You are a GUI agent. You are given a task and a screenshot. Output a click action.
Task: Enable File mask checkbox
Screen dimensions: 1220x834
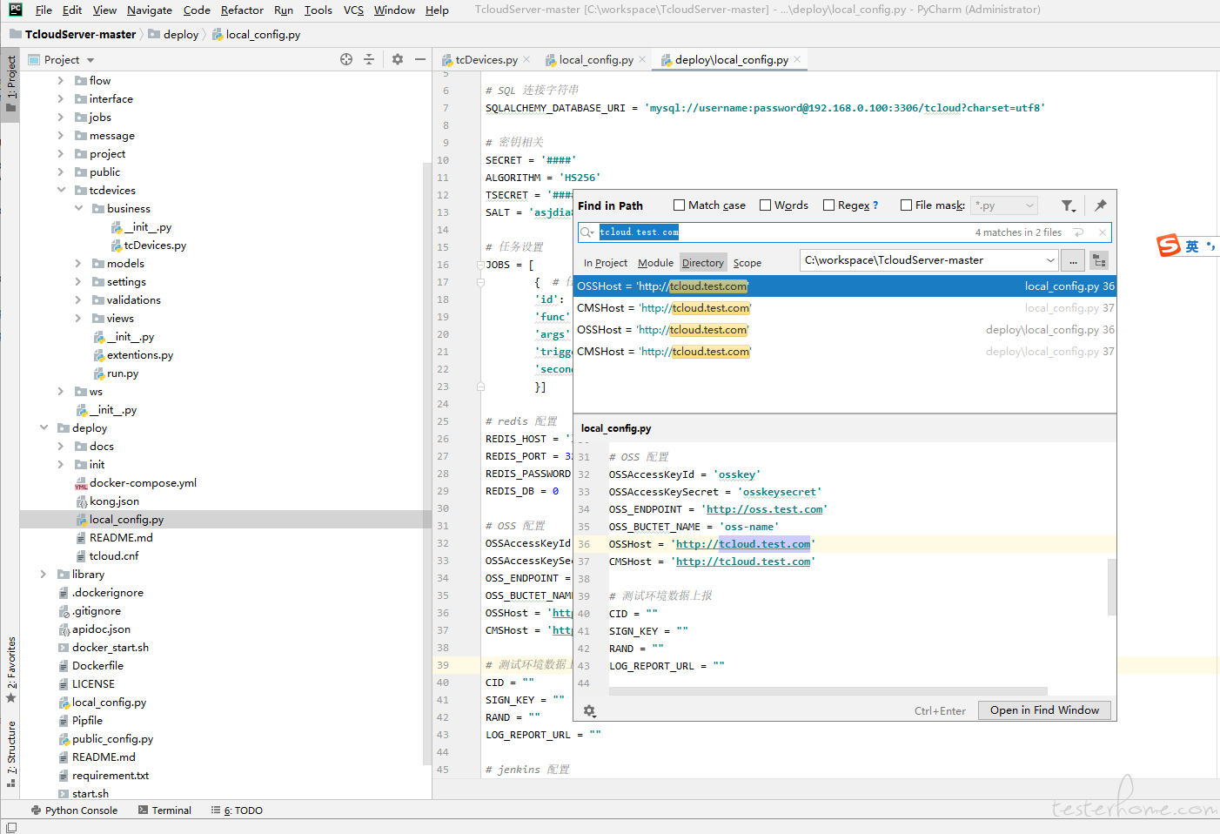pyautogui.click(x=907, y=205)
